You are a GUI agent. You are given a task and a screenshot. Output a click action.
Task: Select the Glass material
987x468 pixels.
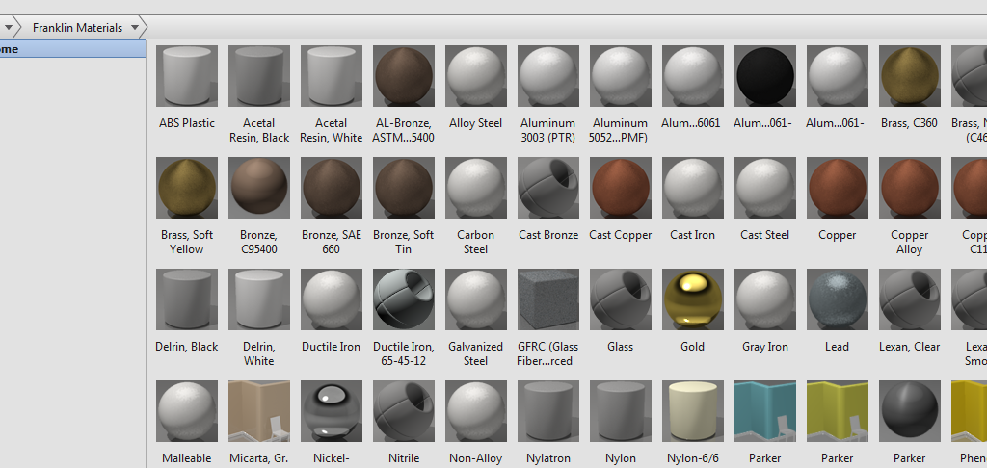[621, 299]
